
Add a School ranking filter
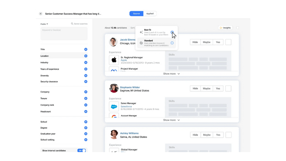click(86, 140)
